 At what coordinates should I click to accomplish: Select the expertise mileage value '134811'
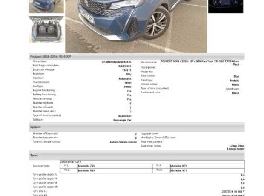click(126, 70)
